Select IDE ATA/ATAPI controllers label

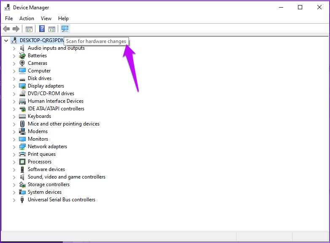point(56,109)
